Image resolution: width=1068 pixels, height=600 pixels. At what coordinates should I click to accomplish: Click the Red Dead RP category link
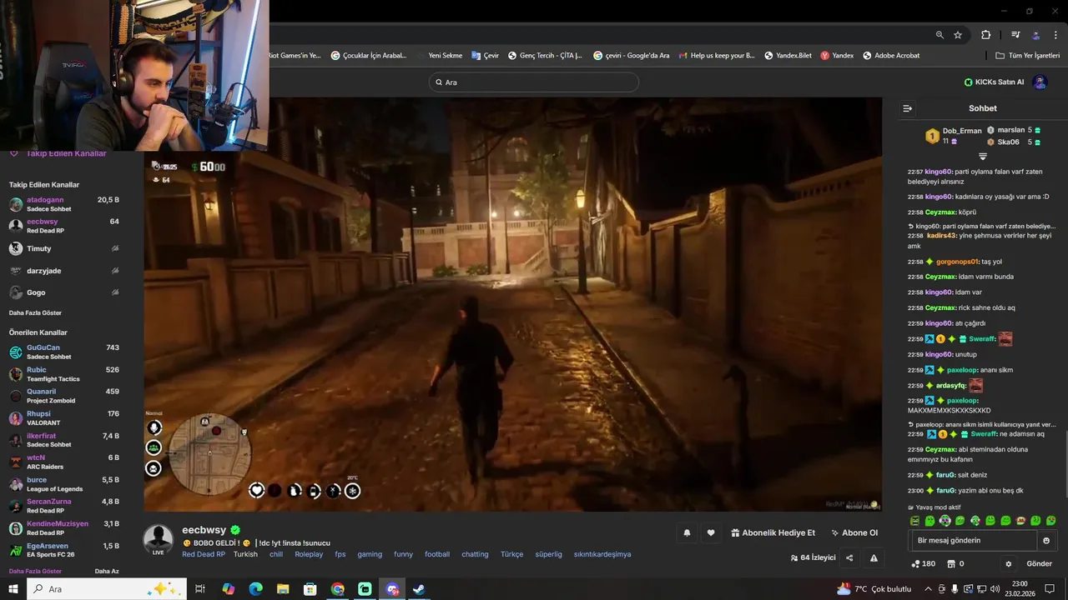[x=204, y=554]
